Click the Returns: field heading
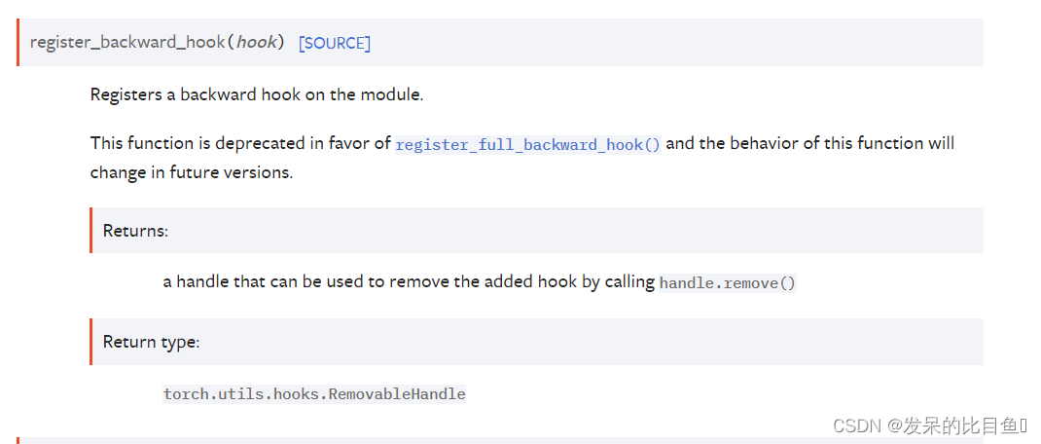 (x=135, y=231)
